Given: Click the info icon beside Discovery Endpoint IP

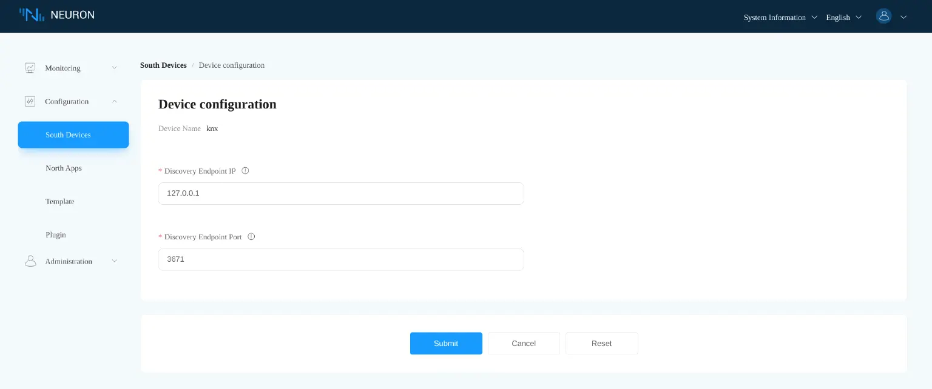Looking at the screenshot, I should (x=245, y=171).
